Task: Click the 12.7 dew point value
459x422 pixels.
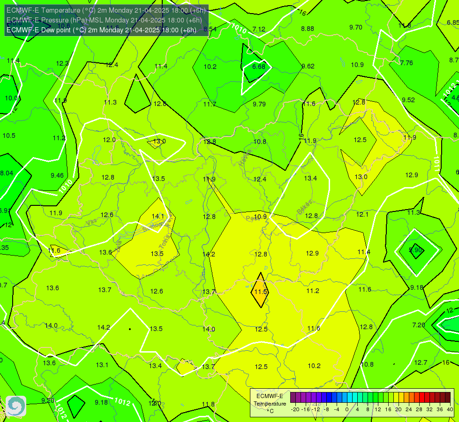Action: (x=421, y=363)
